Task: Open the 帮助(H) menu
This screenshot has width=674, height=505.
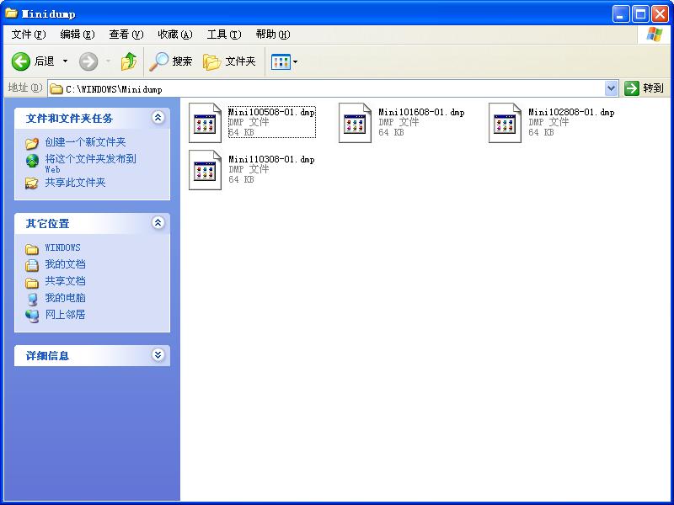Action: (x=272, y=35)
